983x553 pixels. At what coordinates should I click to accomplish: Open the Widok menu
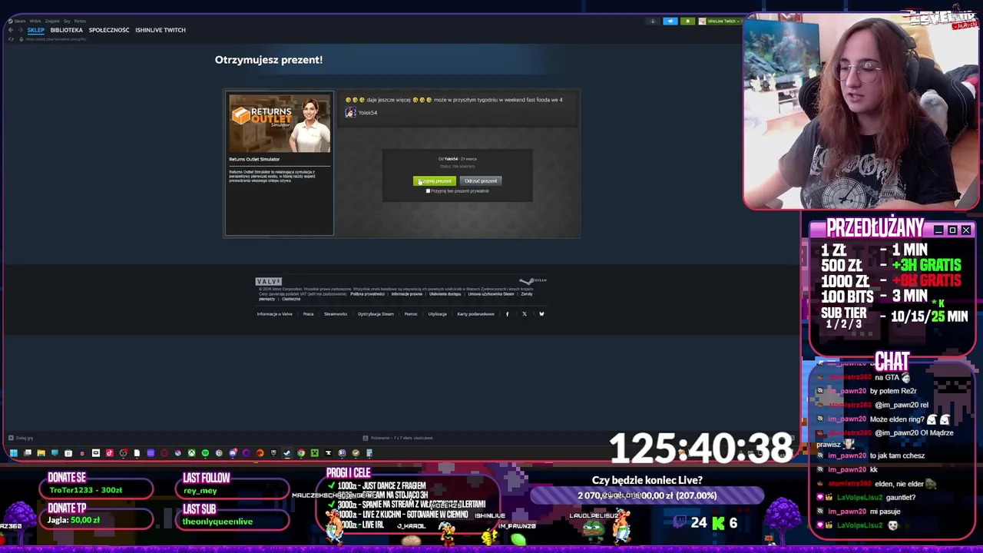[35, 22]
